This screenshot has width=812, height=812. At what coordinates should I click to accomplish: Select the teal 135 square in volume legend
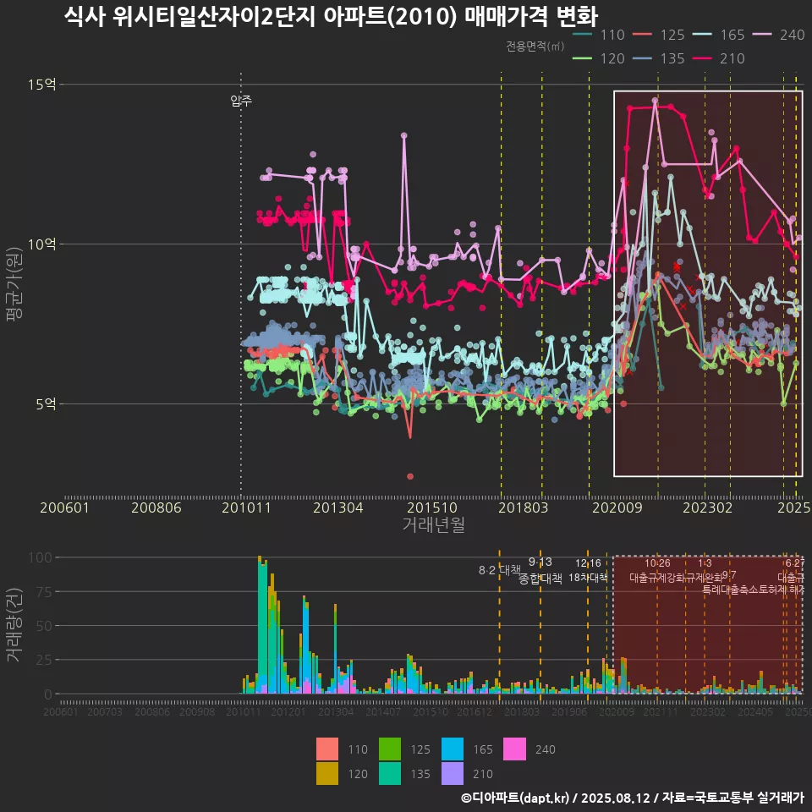click(390, 773)
